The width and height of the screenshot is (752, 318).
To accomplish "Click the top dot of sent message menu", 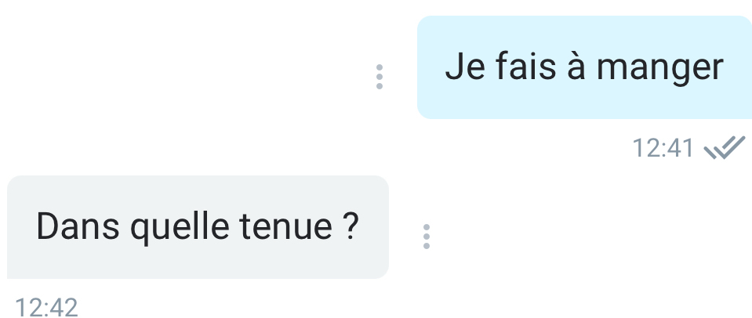I will coord(380,67).
